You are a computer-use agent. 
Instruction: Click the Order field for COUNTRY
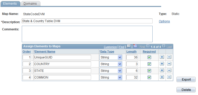[x=27, y=64]
